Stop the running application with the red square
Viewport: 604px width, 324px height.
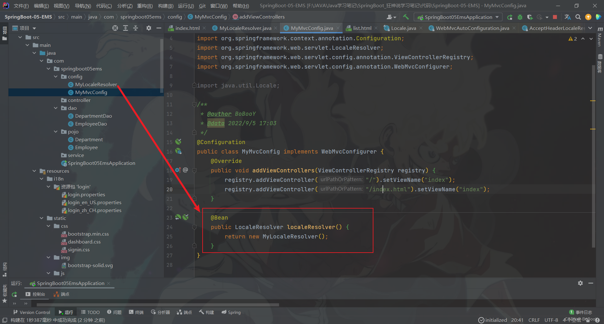pos(555,17)
